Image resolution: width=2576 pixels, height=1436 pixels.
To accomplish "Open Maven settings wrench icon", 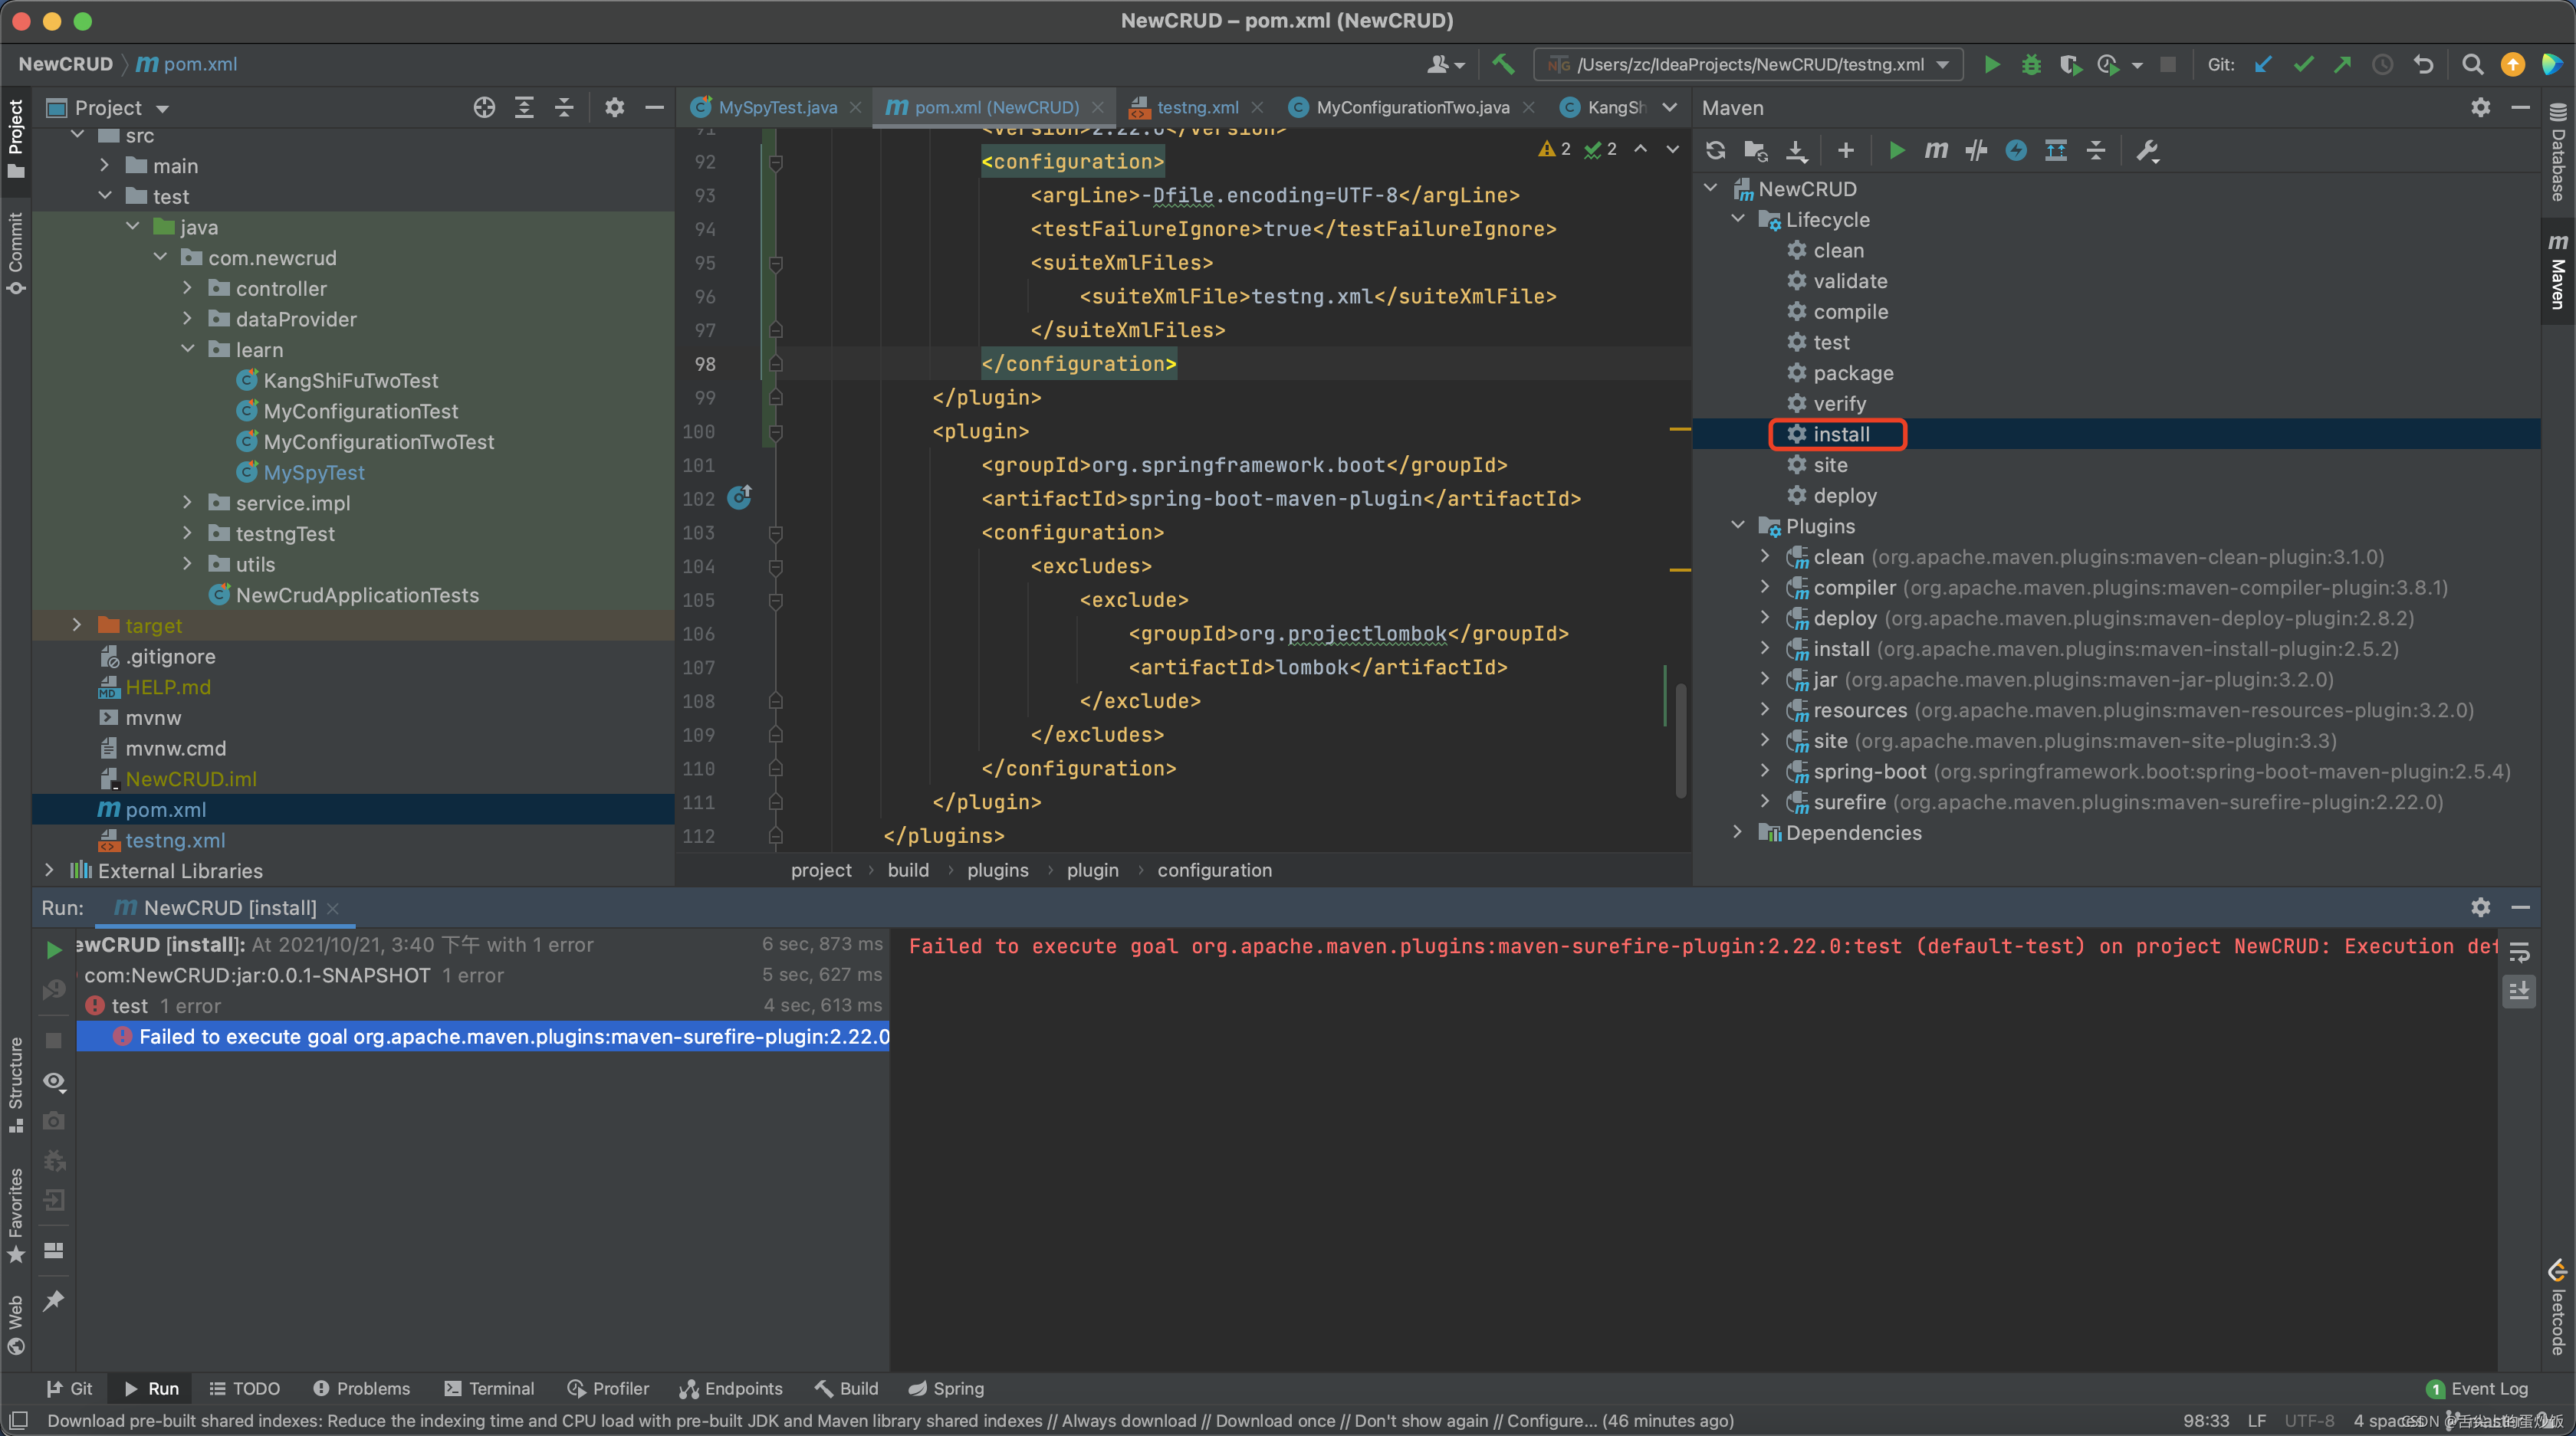I will (2146, 150).
